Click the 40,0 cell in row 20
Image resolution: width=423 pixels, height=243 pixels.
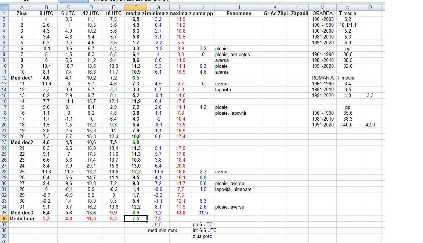348,125
